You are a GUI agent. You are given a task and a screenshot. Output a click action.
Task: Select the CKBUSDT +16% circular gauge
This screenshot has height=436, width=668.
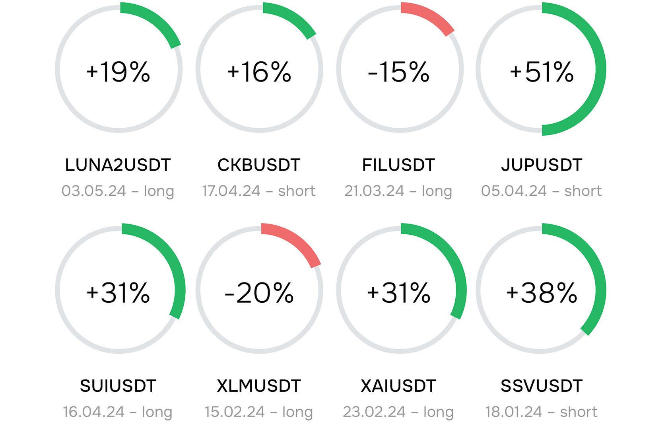click(x=259, y=69)
